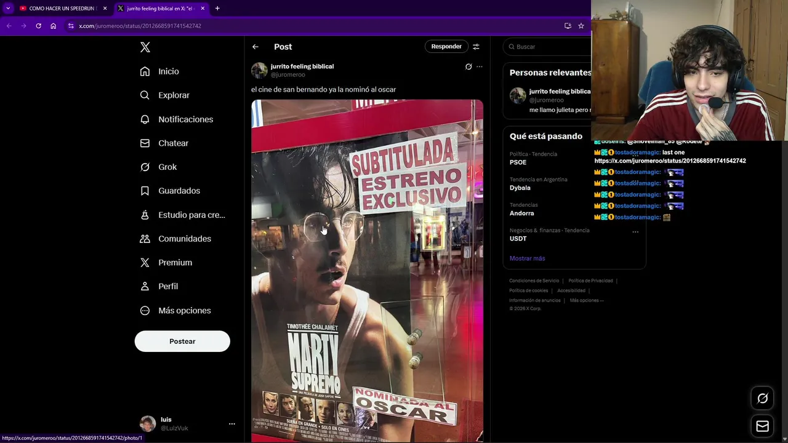Reload the page
This screenshot has width=788, height=443.
(38, 26)
